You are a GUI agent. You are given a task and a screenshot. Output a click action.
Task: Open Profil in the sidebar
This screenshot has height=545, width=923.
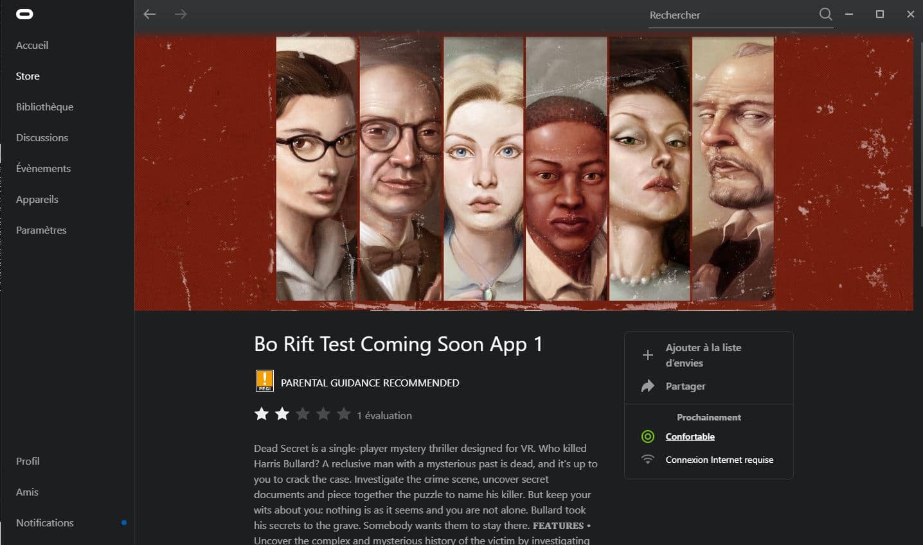coord(28,461)
